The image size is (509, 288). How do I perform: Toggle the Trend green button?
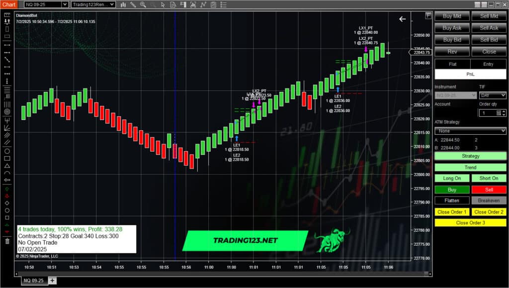click(470, 168)
